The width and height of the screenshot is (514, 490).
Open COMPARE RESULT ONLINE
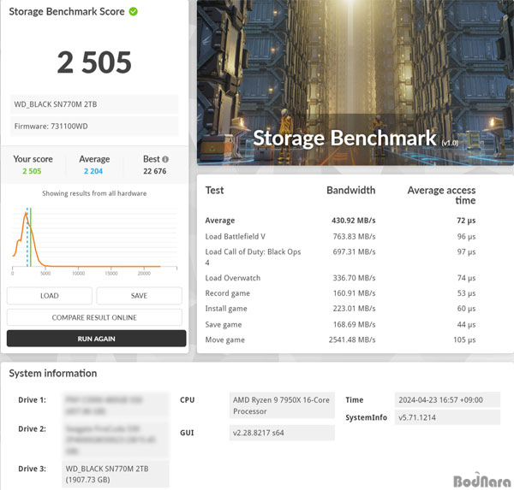94,317
